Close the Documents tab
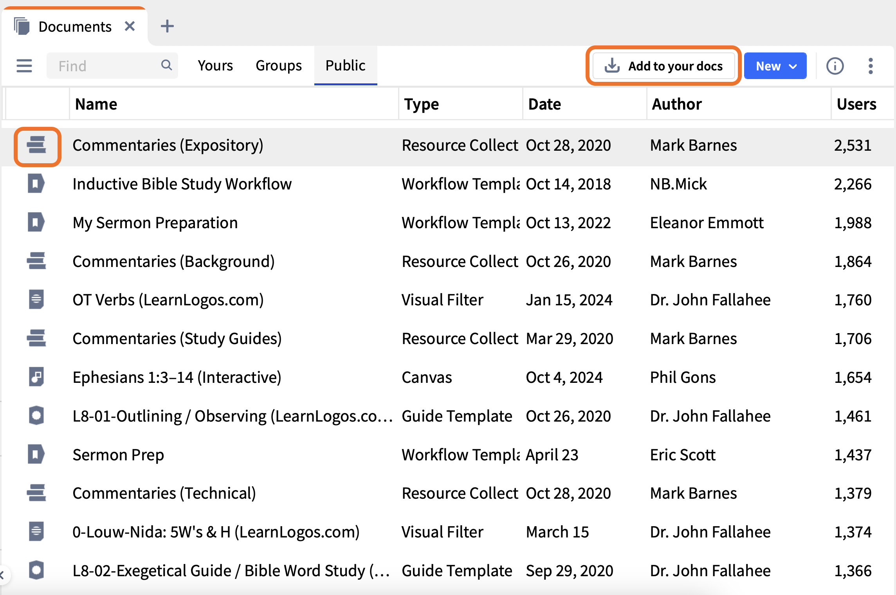 (x=130, y=26)
